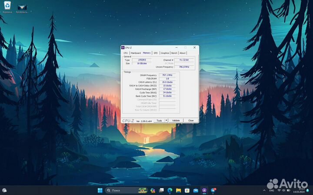Switch the ENG input language indicator
This screenshot has height=195, width=313.
pyautogui.click(x=271, y=191)
